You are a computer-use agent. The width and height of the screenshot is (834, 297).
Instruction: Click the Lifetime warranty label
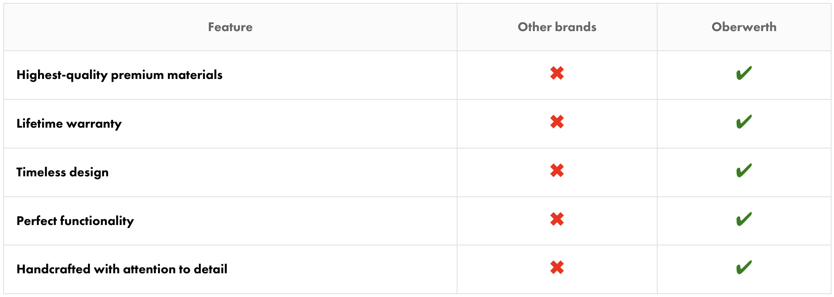point(69,124)
